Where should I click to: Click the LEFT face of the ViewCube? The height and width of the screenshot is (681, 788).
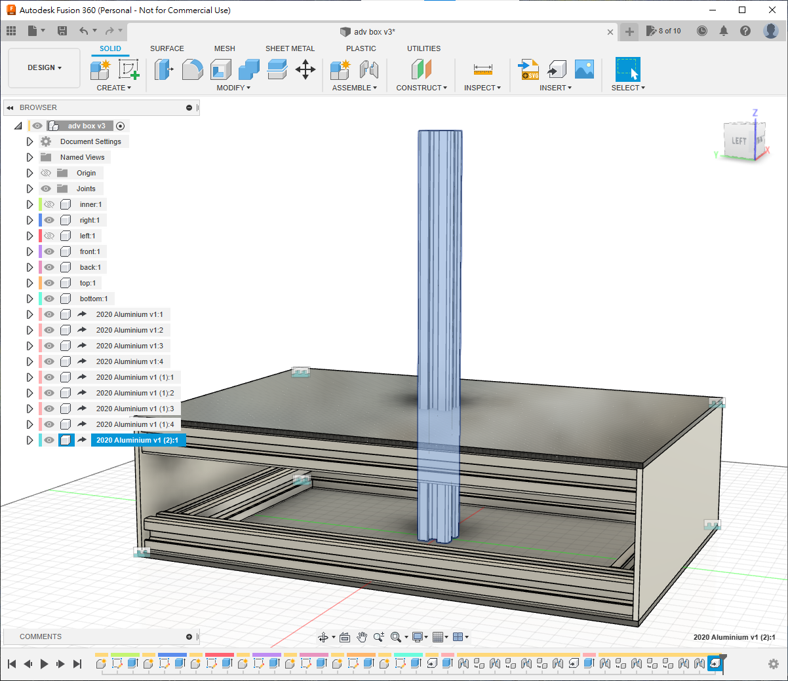pyautogui.click(x=739, y=141)
